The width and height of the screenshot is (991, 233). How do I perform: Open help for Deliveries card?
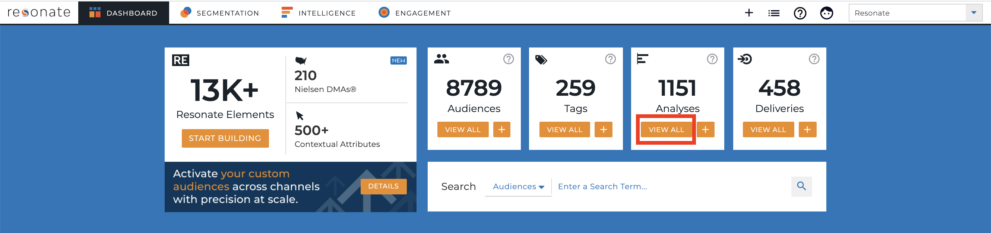pyautogui.click(x=814, y=59)
